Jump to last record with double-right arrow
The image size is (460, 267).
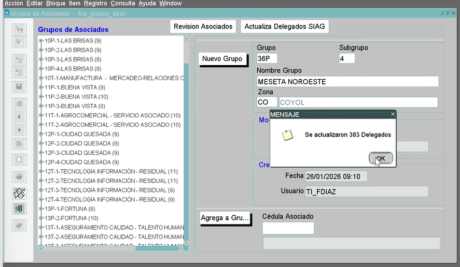[x=19, y=143]
